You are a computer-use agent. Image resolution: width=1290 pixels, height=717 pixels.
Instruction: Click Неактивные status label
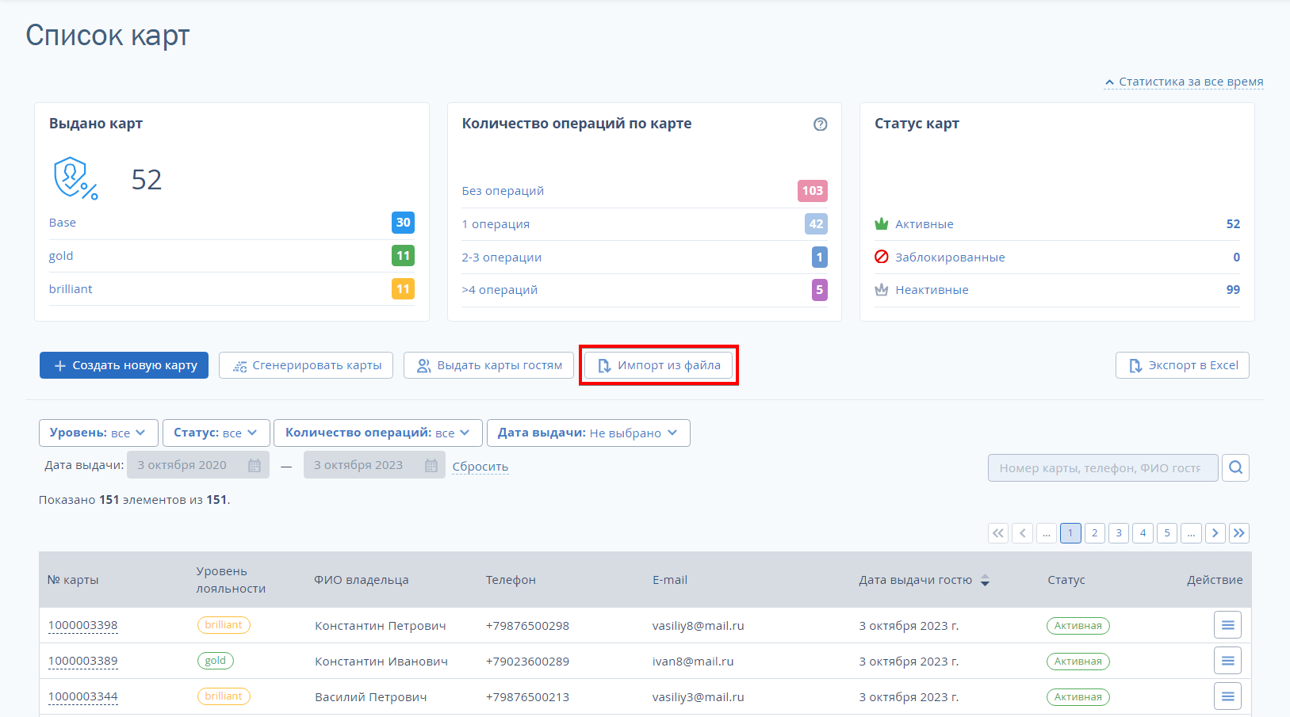(x=932, y=290)
